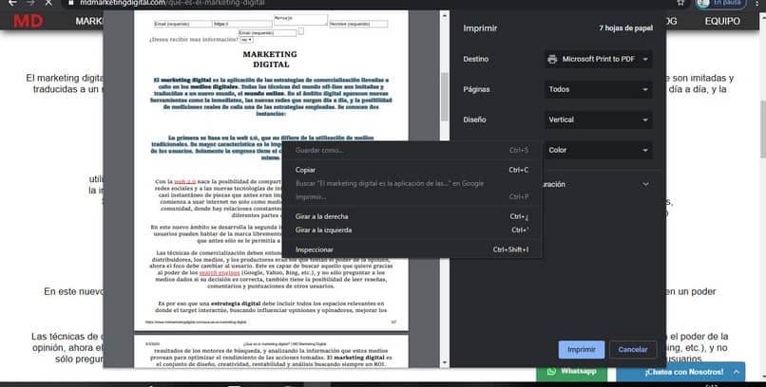Click the Páginas label
766x387 pixels.
pos(476,90)
